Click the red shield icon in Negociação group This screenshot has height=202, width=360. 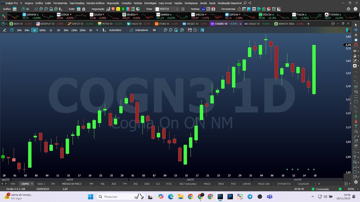pos(113,9)
